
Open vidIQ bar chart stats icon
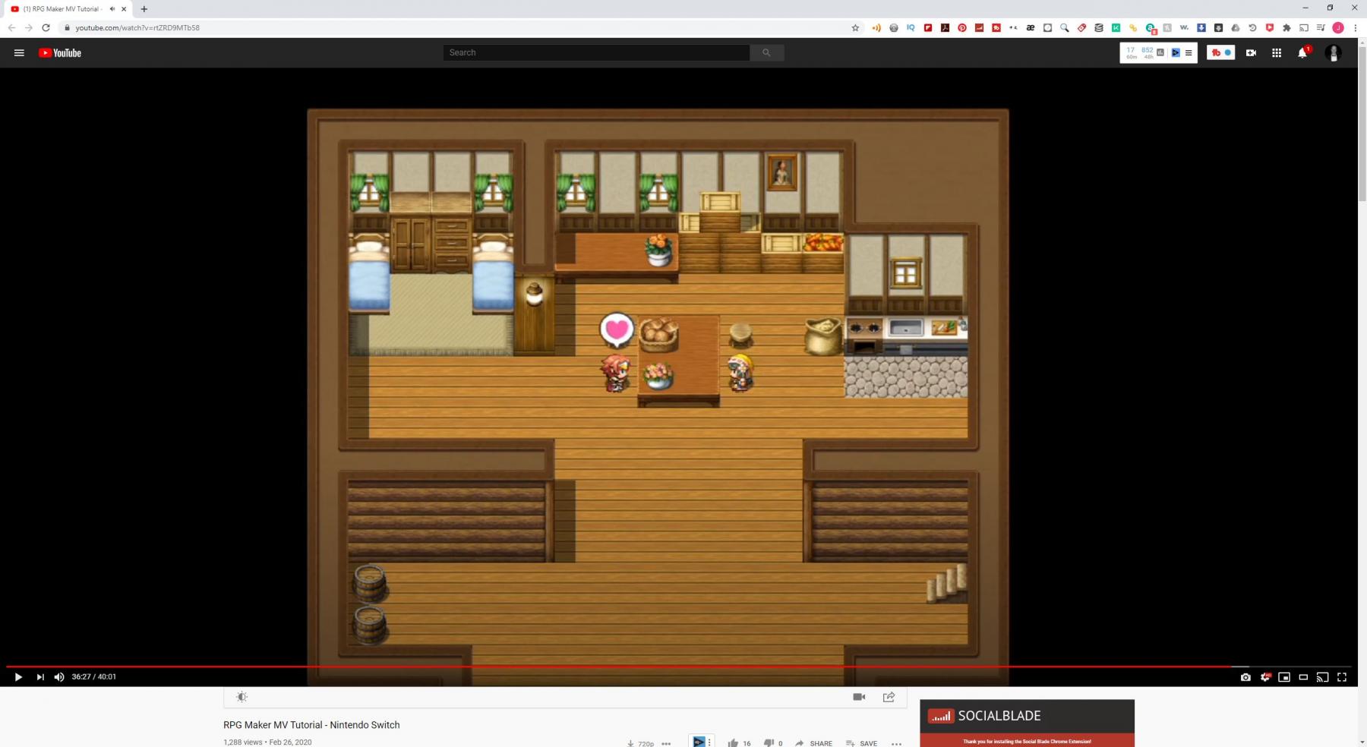click(x=1160, y=52)
